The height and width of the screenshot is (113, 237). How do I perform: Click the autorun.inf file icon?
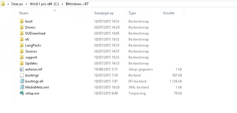[x=22, y=69]
